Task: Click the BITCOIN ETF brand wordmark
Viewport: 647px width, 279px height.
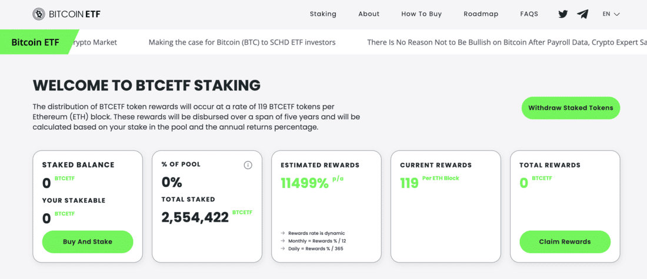Action: [x=75, y=15]
